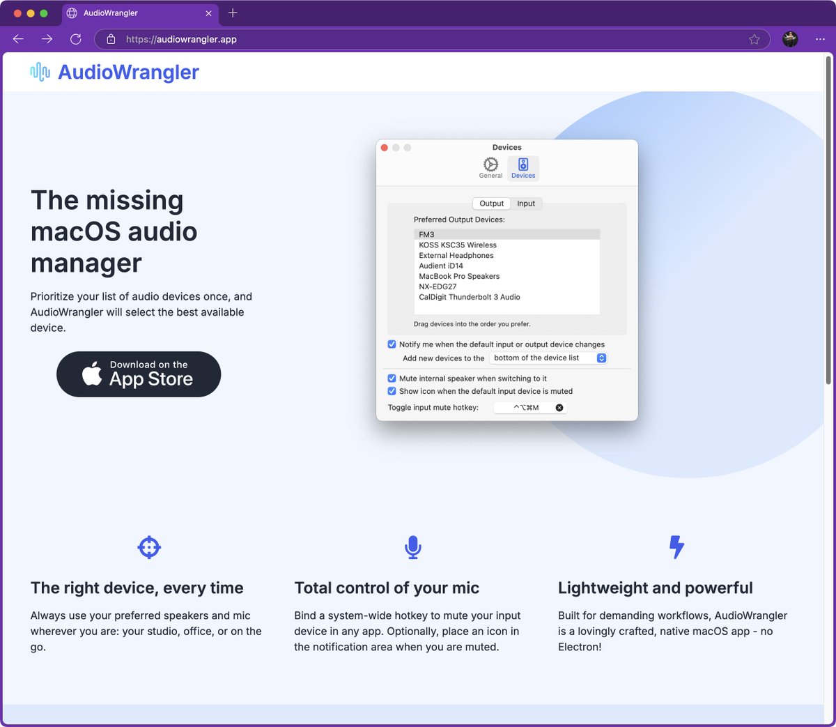Switch to the Output tab
Image resolution: width=836 pixels, height=727 pixels.
coord(491,204)
